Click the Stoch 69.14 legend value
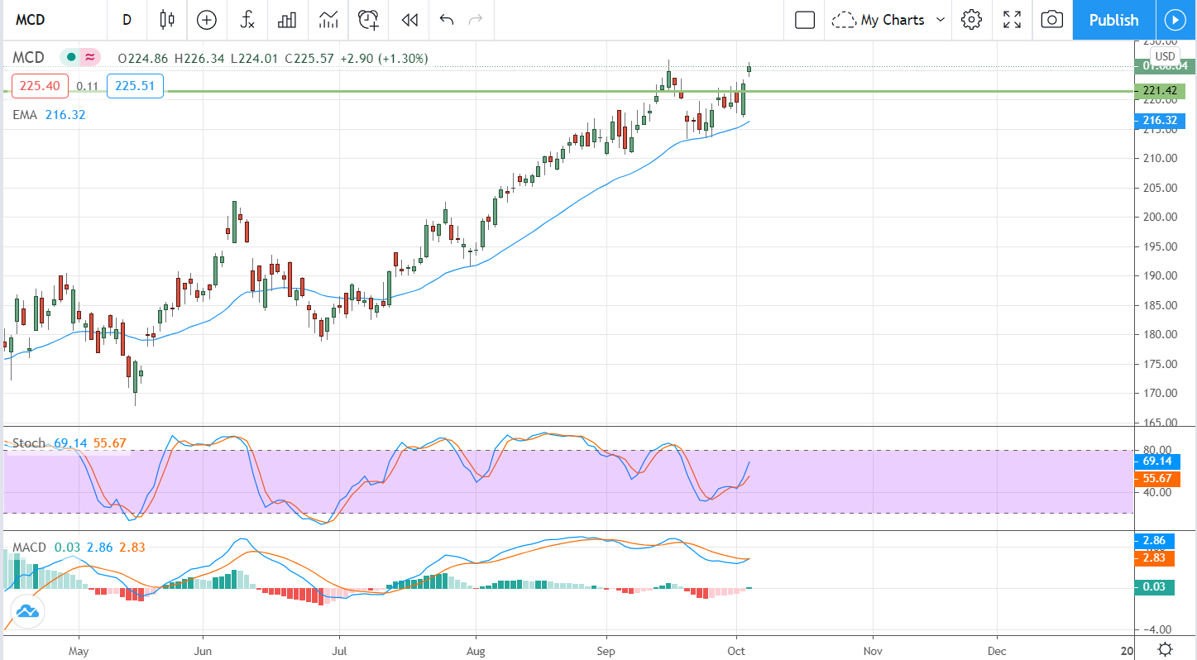Screen dimensions: 1197x660 point(69,443)
